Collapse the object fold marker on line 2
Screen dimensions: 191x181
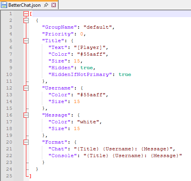[x=26, y=20]
